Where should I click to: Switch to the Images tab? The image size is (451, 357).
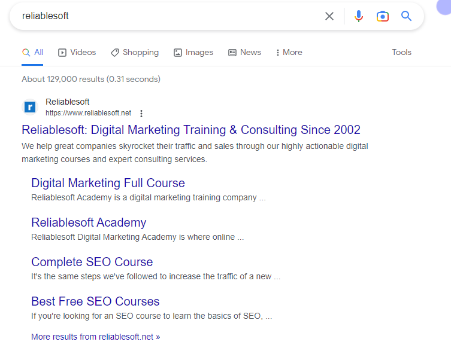pyautogui.click(x=193, y=53)
